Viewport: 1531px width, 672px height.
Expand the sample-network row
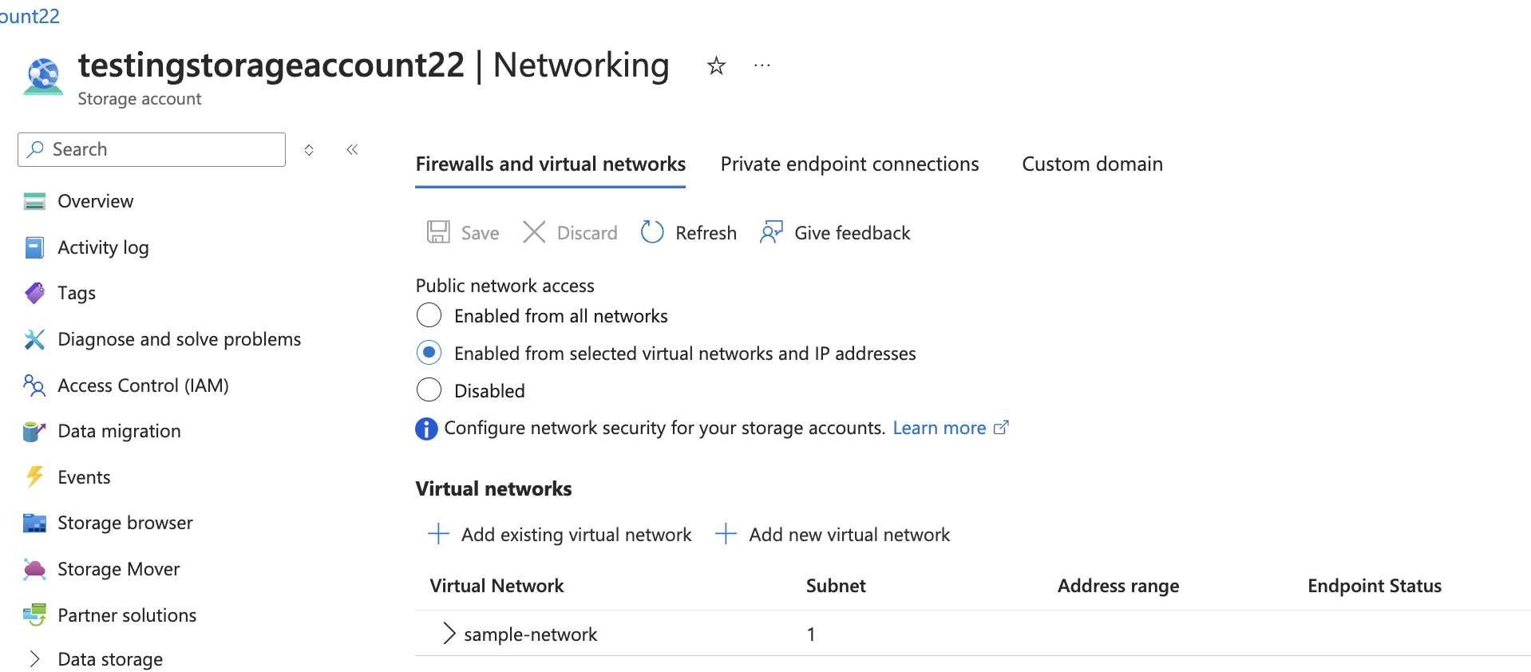[x=449, y=634]
